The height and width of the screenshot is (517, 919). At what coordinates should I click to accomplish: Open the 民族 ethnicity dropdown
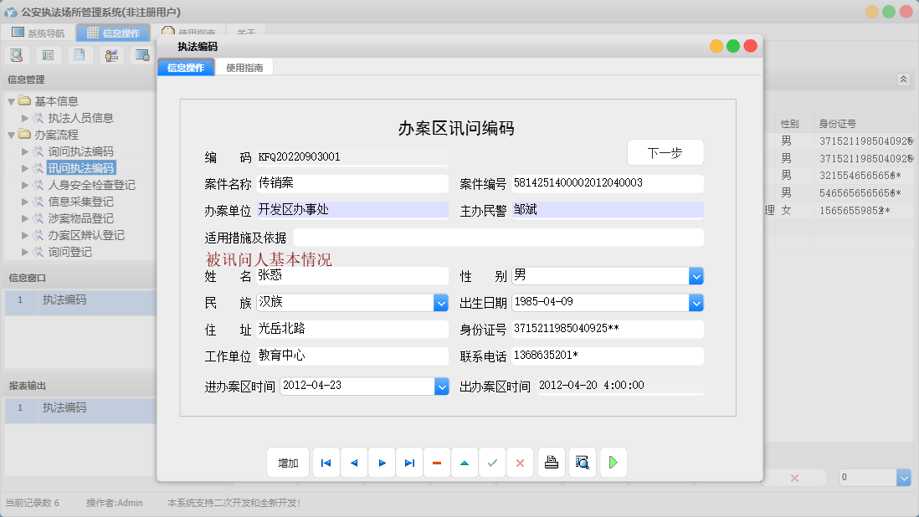pos(441,302)
